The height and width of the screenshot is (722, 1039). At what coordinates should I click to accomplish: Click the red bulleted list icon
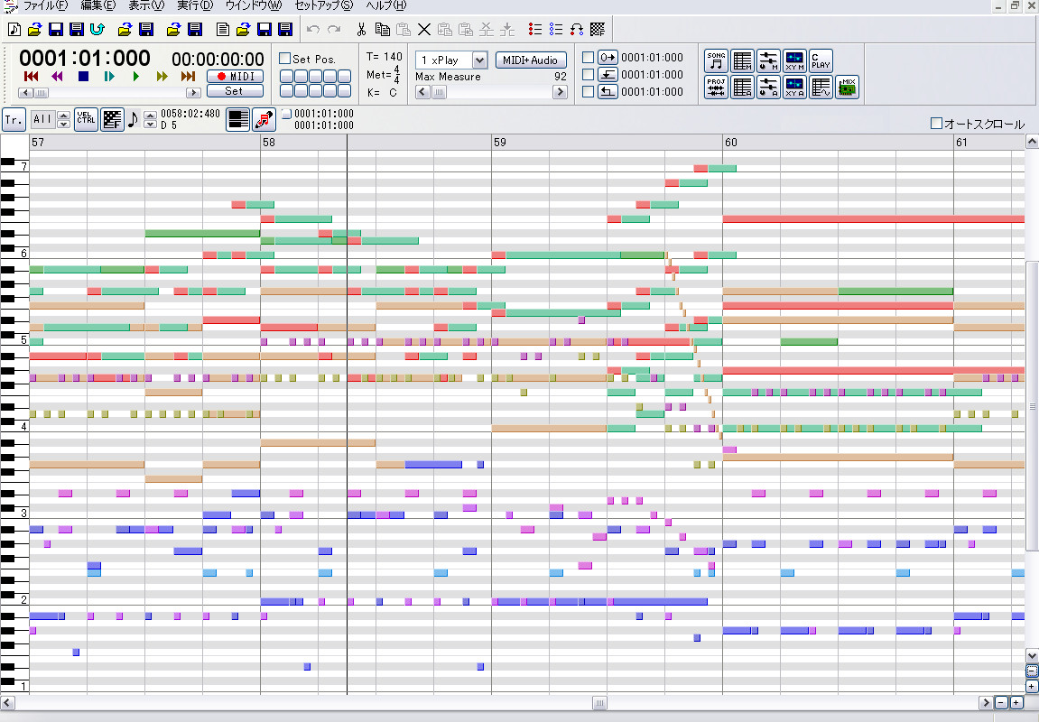pyautogui.click(x=534, y=29)
